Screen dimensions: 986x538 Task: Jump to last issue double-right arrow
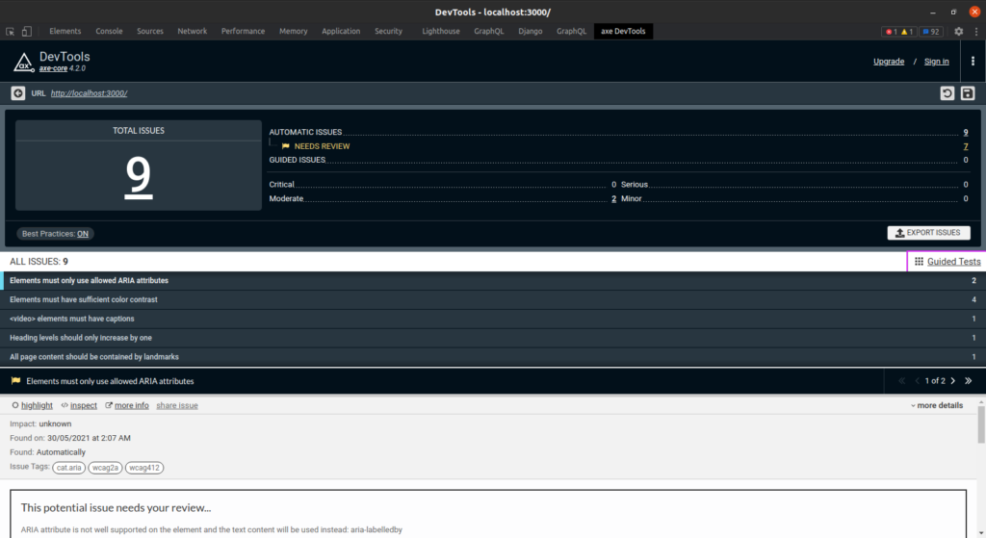point(969,381)
